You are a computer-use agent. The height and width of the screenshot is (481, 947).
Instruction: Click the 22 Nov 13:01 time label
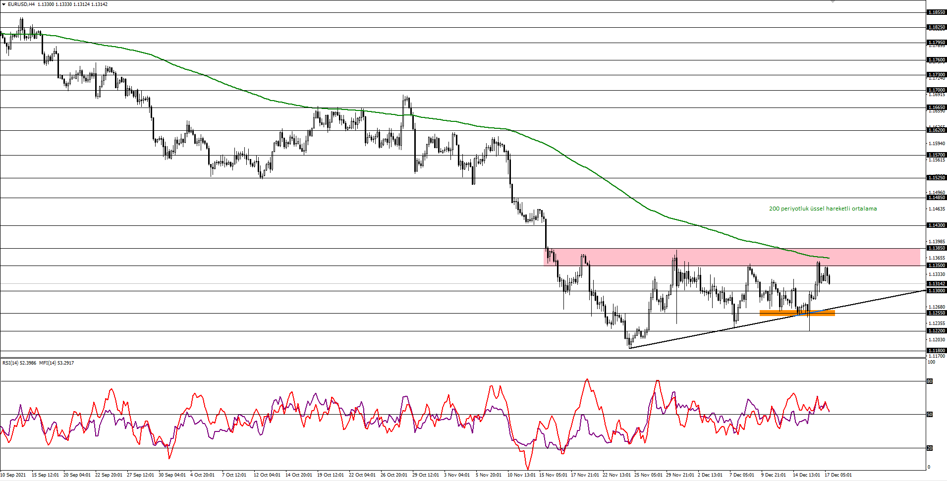(x=616, y=475)
